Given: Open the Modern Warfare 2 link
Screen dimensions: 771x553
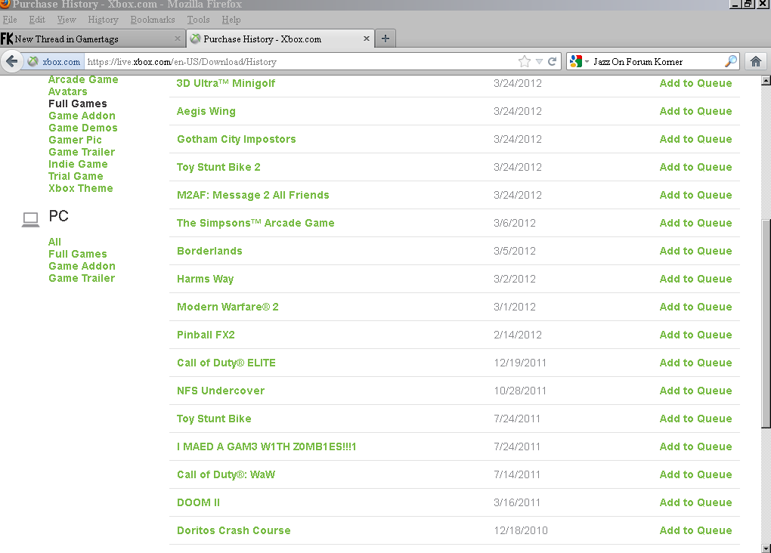Looking at the screenshot, I should click(228, 307).
